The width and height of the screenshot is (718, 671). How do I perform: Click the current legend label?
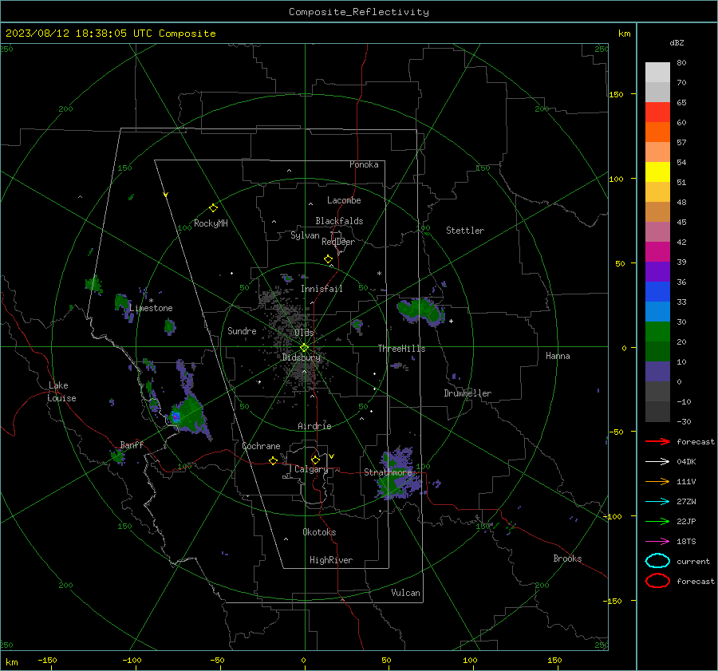693,562
